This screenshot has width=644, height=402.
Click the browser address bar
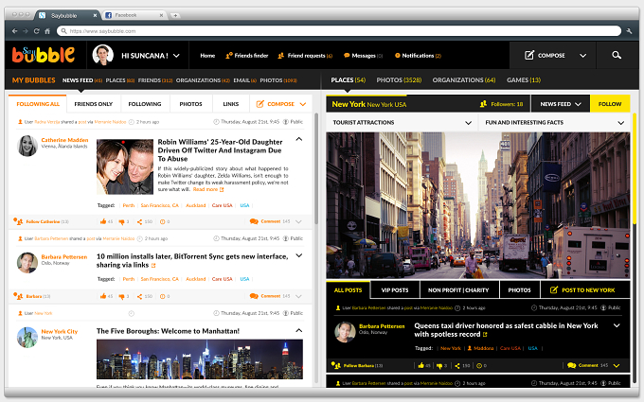pyautogui.click(x=339, y=31)
